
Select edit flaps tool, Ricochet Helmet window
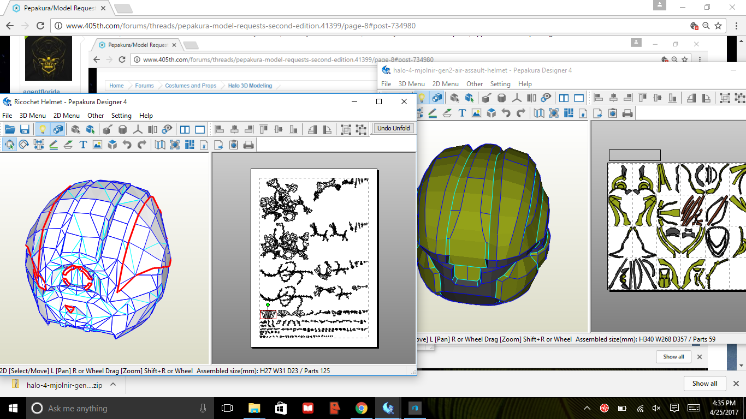tap(68, 145)
